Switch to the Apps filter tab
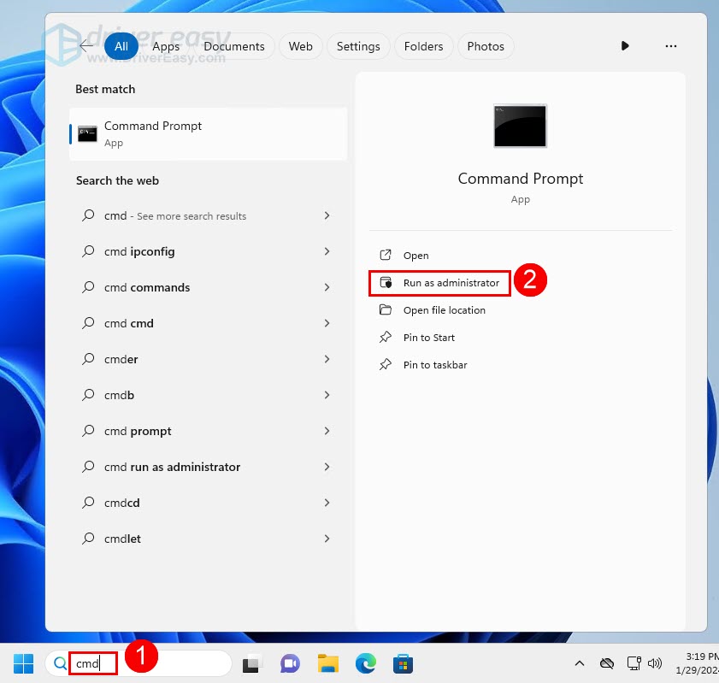719x683 pixels. coord(166,46)
